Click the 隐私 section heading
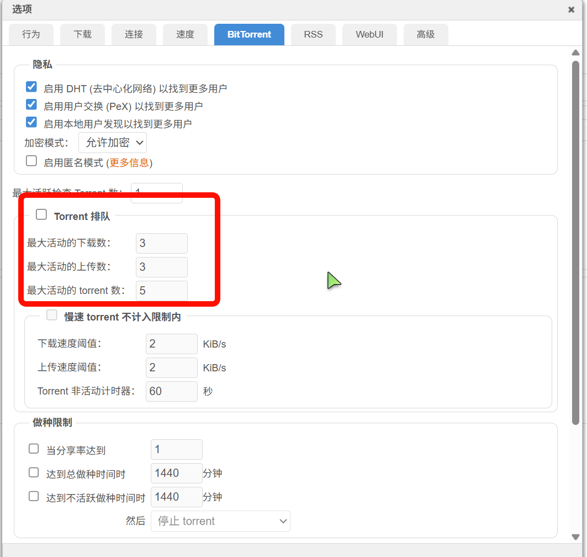The height and width of the screenshot is (557, 587). tap(43, 65)
